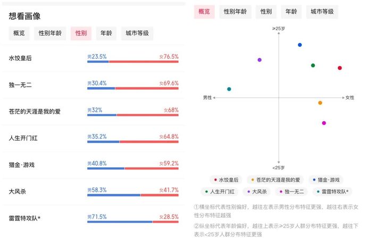Click the red scatter point on the right

340,68
